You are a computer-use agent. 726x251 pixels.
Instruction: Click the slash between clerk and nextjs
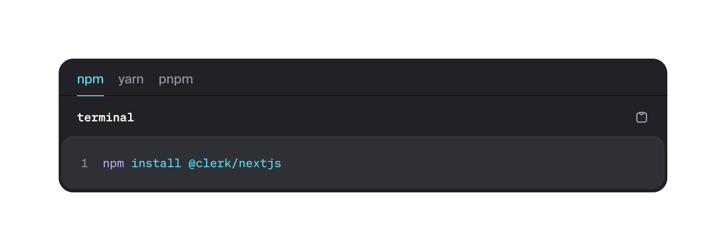[235, 164]
